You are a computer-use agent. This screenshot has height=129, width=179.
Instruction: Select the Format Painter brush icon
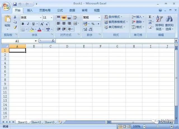pyautogui.click(x=15, y=27)
